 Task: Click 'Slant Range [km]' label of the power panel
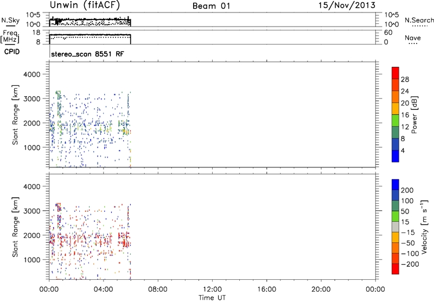16,115
